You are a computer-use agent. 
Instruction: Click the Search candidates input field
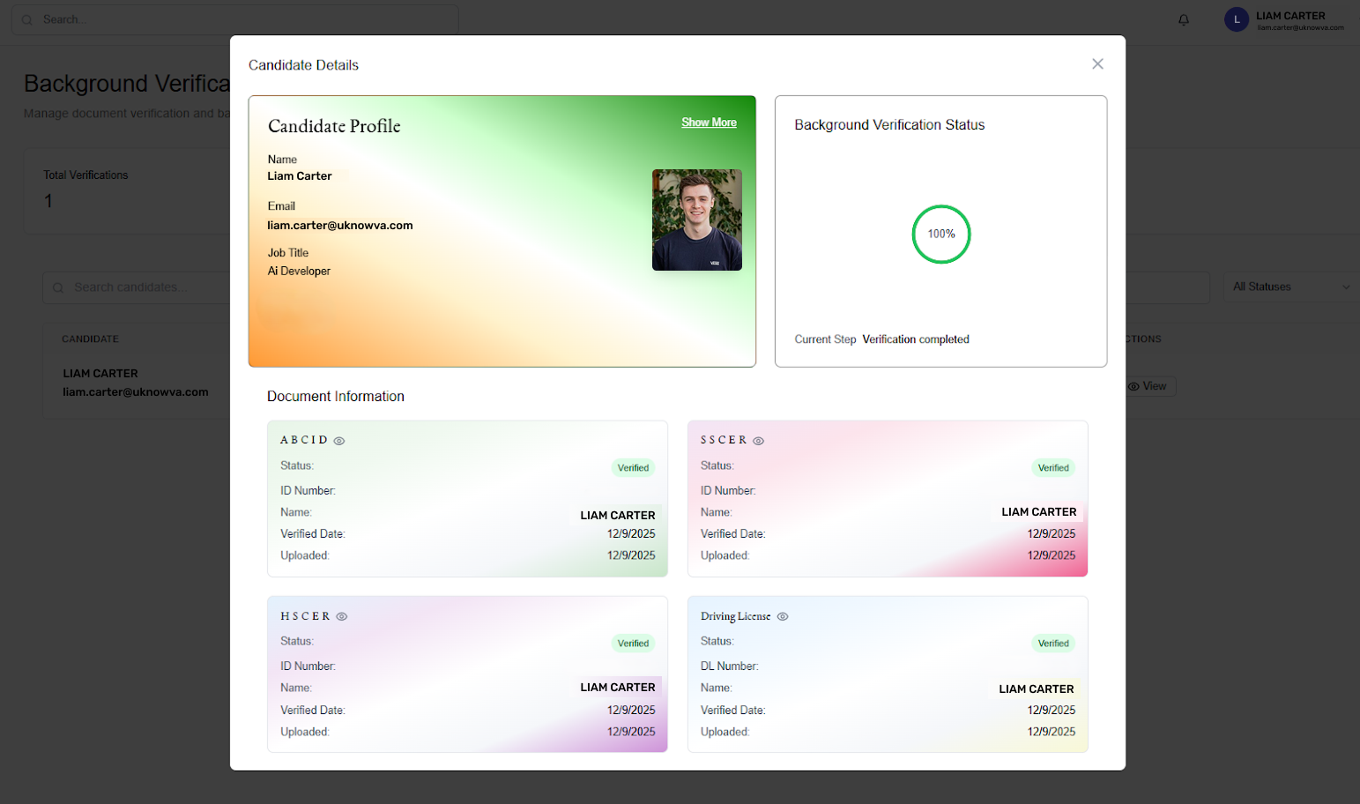[141, 287]
